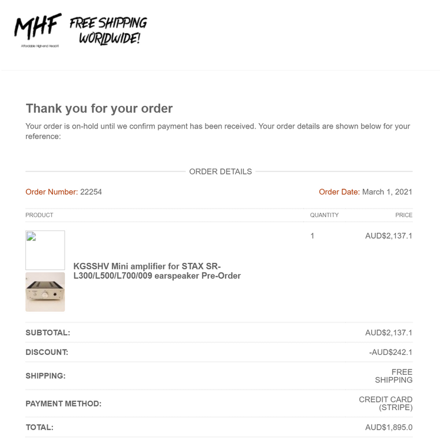Click the quantity value 1
440x442 pixels.
pyautogui.click(x=312, y=236)
